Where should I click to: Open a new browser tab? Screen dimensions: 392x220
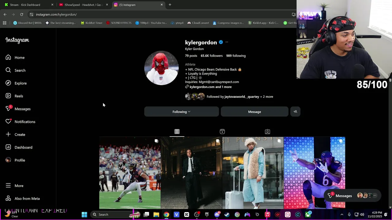170,5
